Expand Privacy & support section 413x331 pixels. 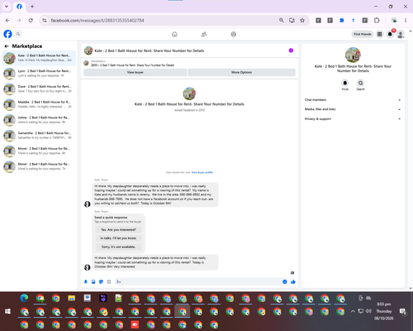coord(353,119)
